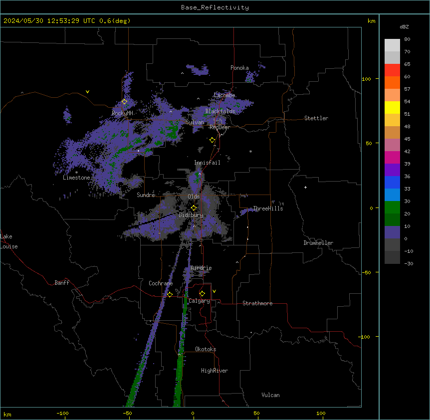Screen dimensions: 430x420
Task: Click the Cochrane city label
Action: (x=161, y=283)
